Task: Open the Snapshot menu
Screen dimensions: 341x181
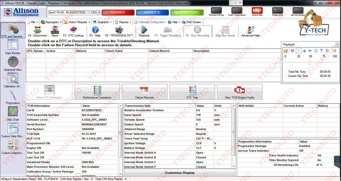Action: (102, 22)
